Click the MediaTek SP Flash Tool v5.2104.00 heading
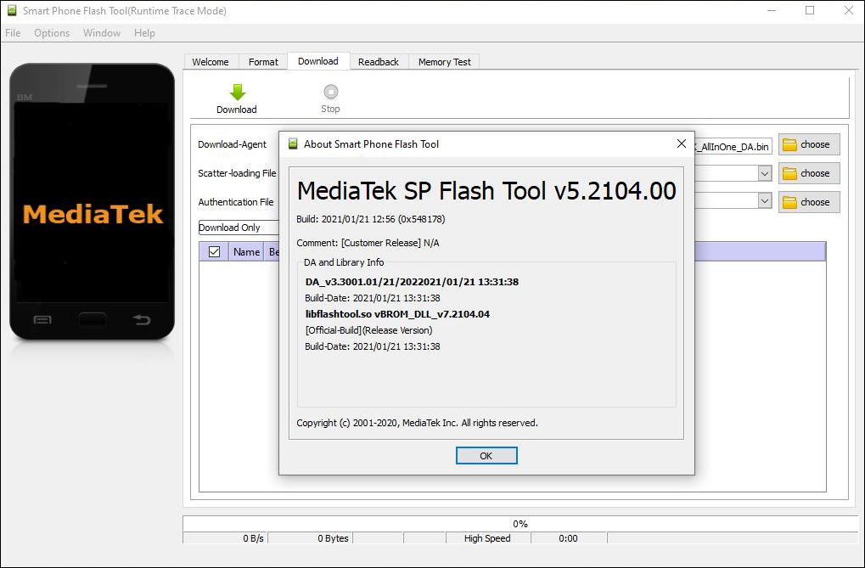865x568 pixels. [486, 191]
